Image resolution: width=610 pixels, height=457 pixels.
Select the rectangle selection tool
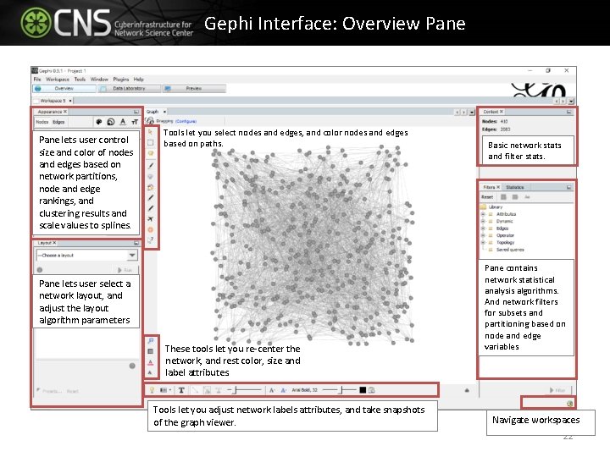tap(151, 143)
